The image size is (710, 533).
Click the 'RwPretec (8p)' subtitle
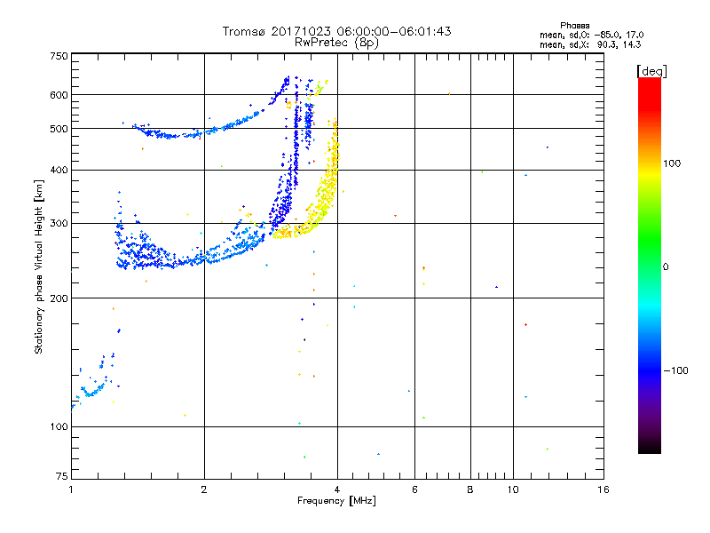[336, 43]
